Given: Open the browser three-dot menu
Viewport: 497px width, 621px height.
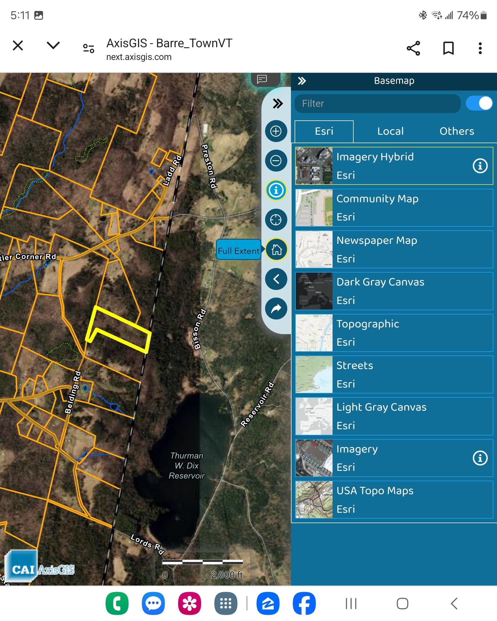Looking at the screenshot, I should [480, 48].
